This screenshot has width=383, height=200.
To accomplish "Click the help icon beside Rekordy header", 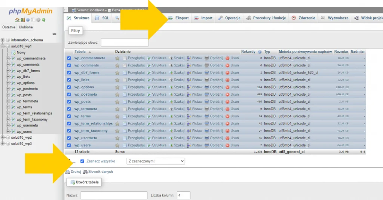I will (x=260, y=52).
